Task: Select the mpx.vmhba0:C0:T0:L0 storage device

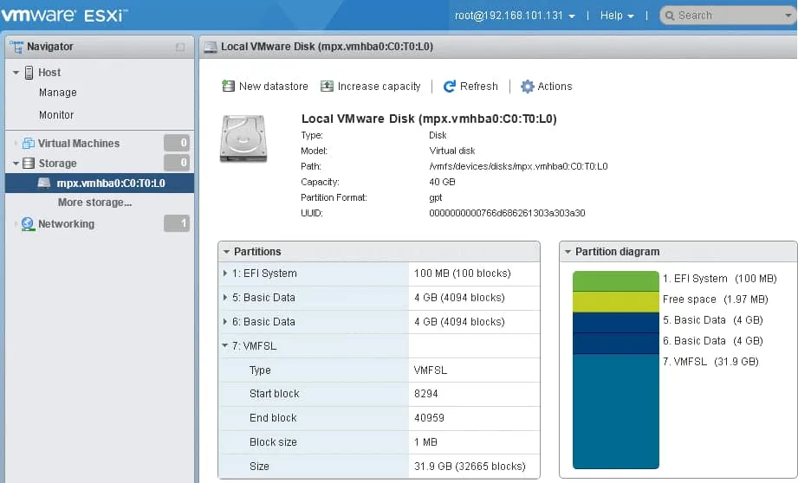Action: tap(110, 184)
